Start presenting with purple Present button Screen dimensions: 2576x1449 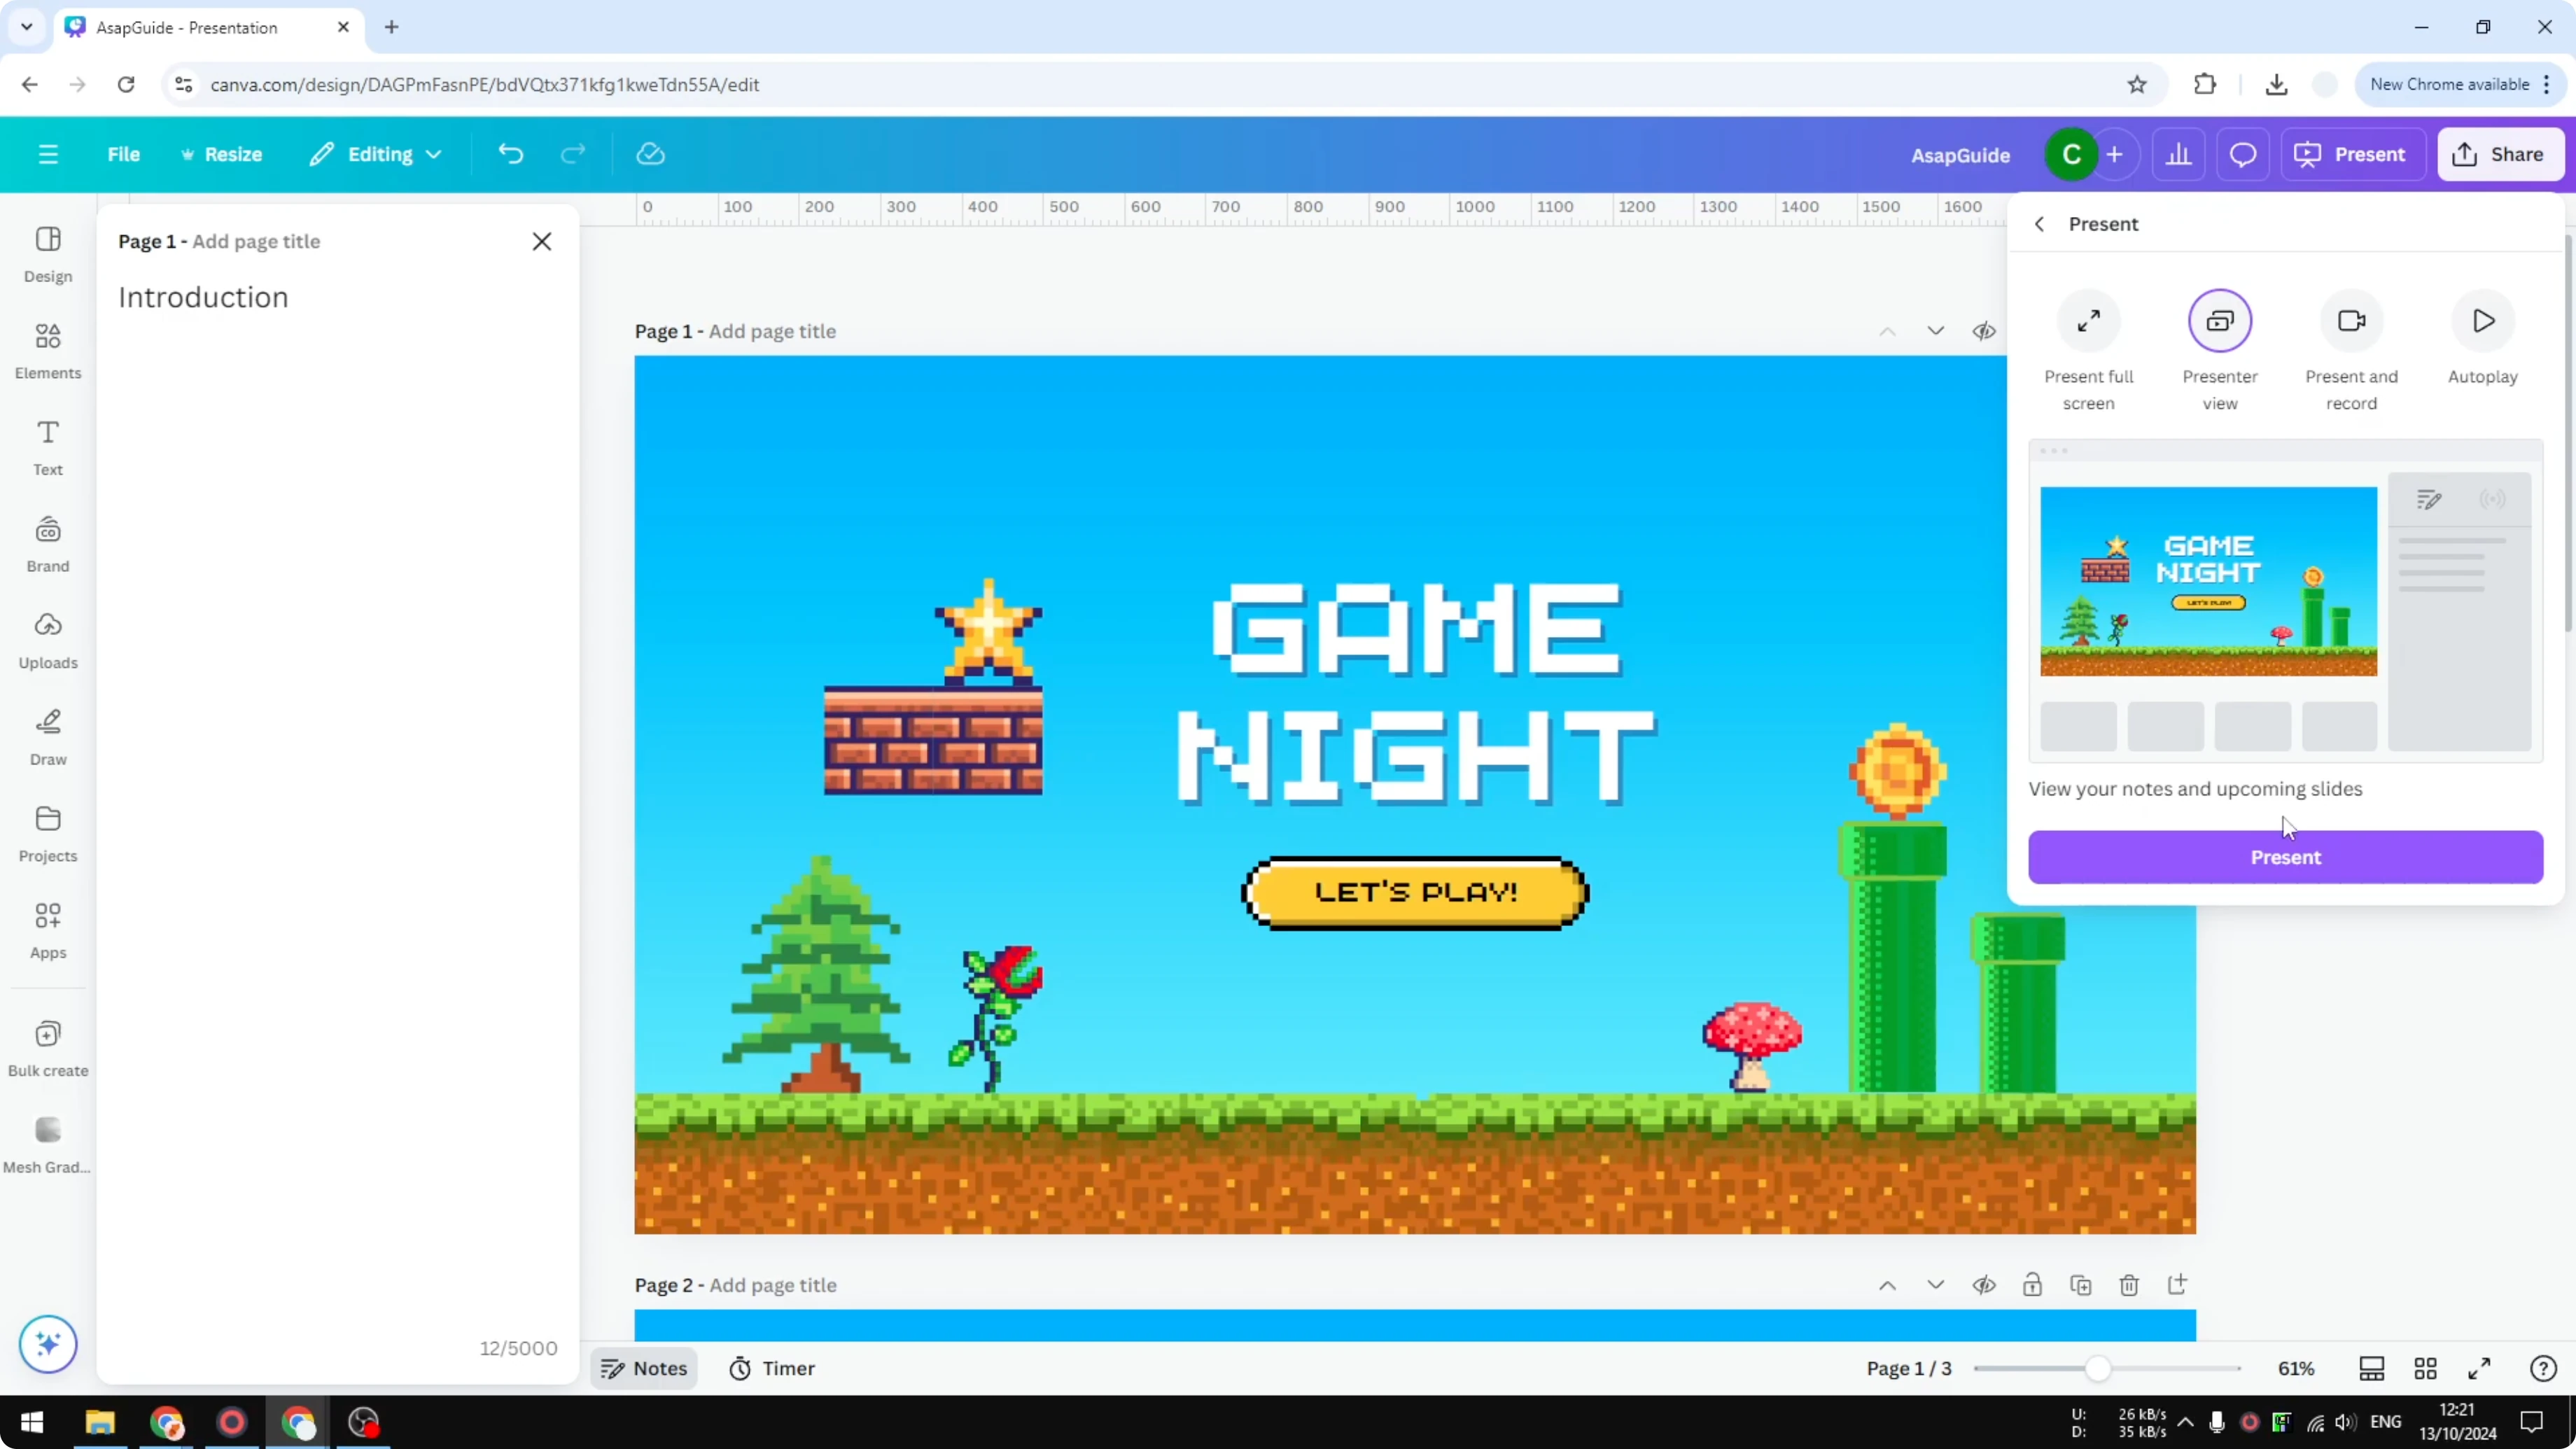pos(2285,857)
